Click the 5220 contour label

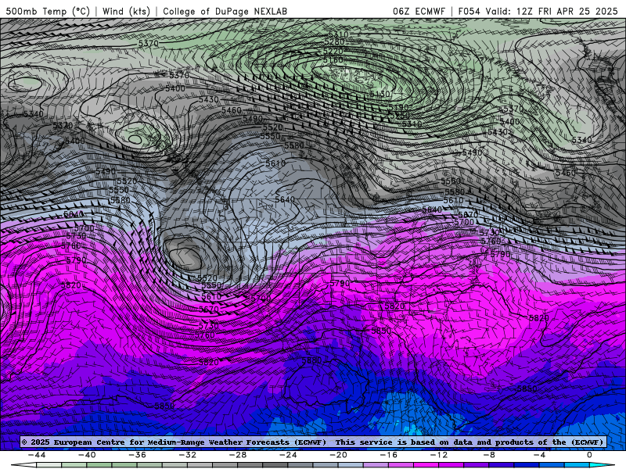[333, 51]
